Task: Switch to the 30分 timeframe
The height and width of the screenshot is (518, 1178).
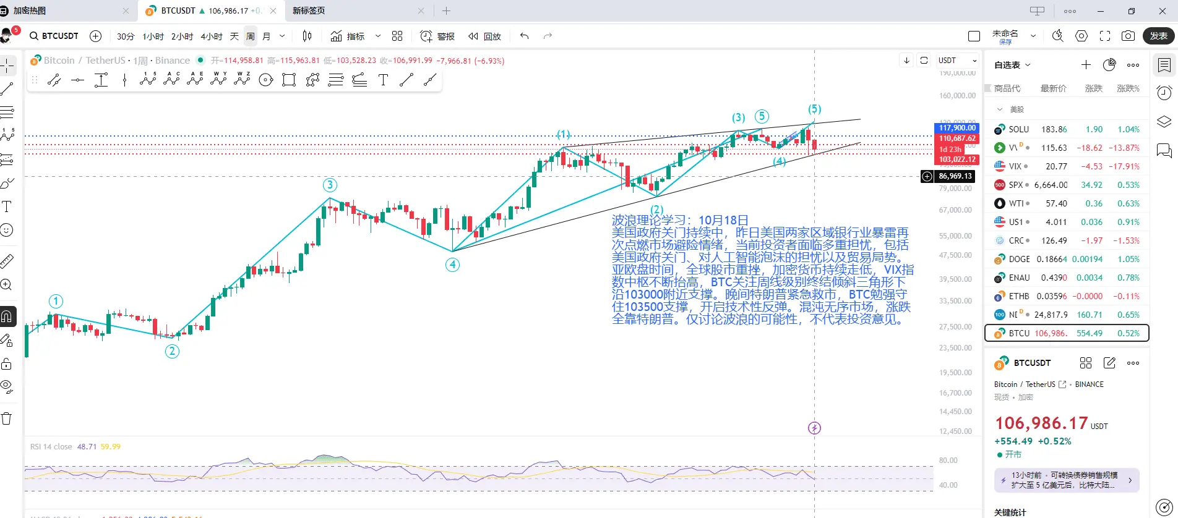Action: 126,36
